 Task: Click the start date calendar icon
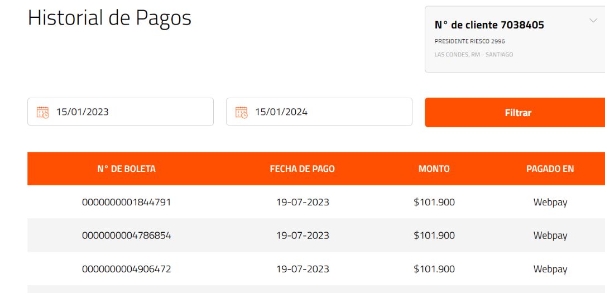click(43, 112)
